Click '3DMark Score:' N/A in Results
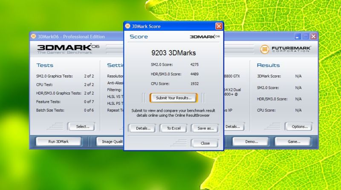Screen dimensions: 341x190 279,76
